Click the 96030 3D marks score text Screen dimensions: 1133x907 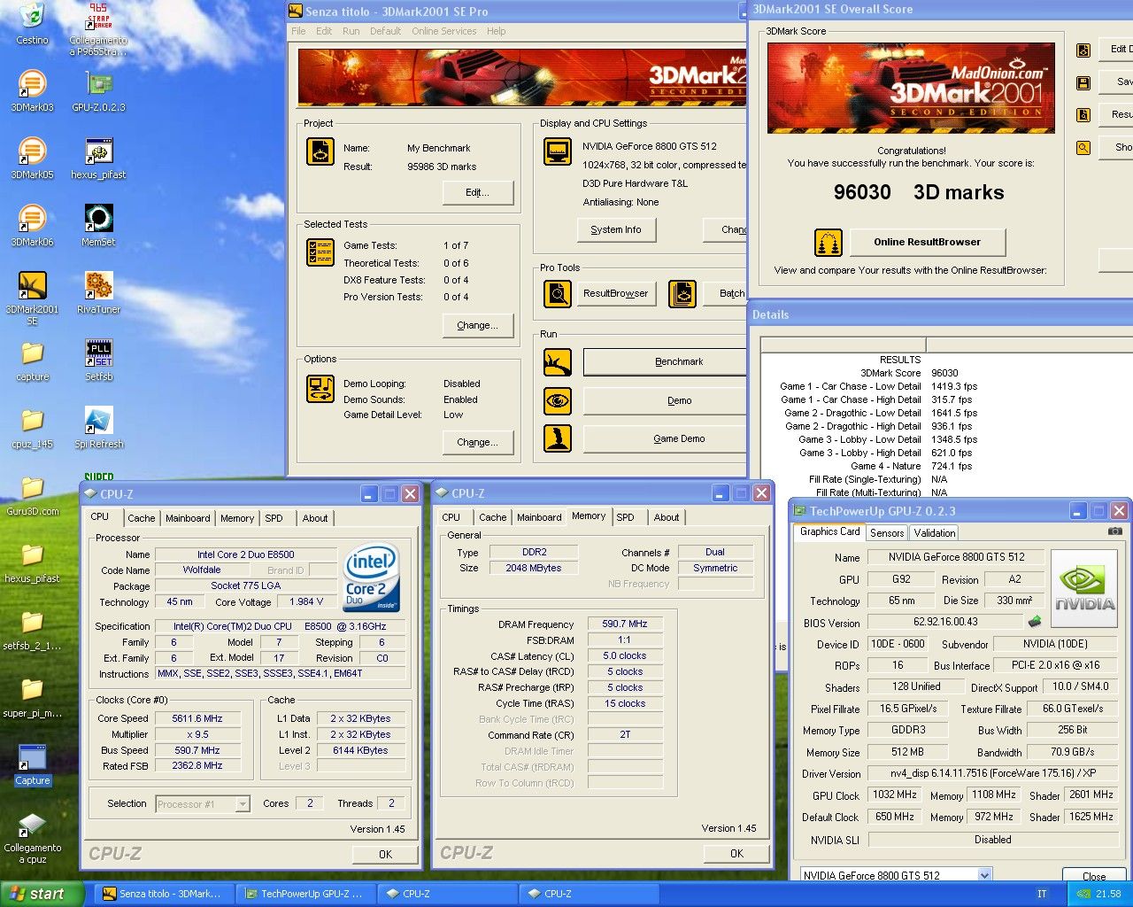click(919, 192)
